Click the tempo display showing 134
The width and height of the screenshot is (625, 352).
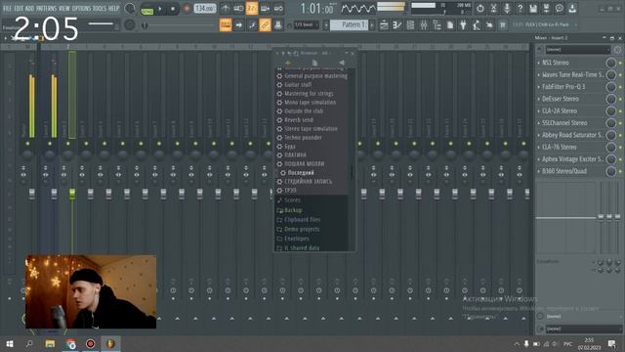tap(205, 9)
